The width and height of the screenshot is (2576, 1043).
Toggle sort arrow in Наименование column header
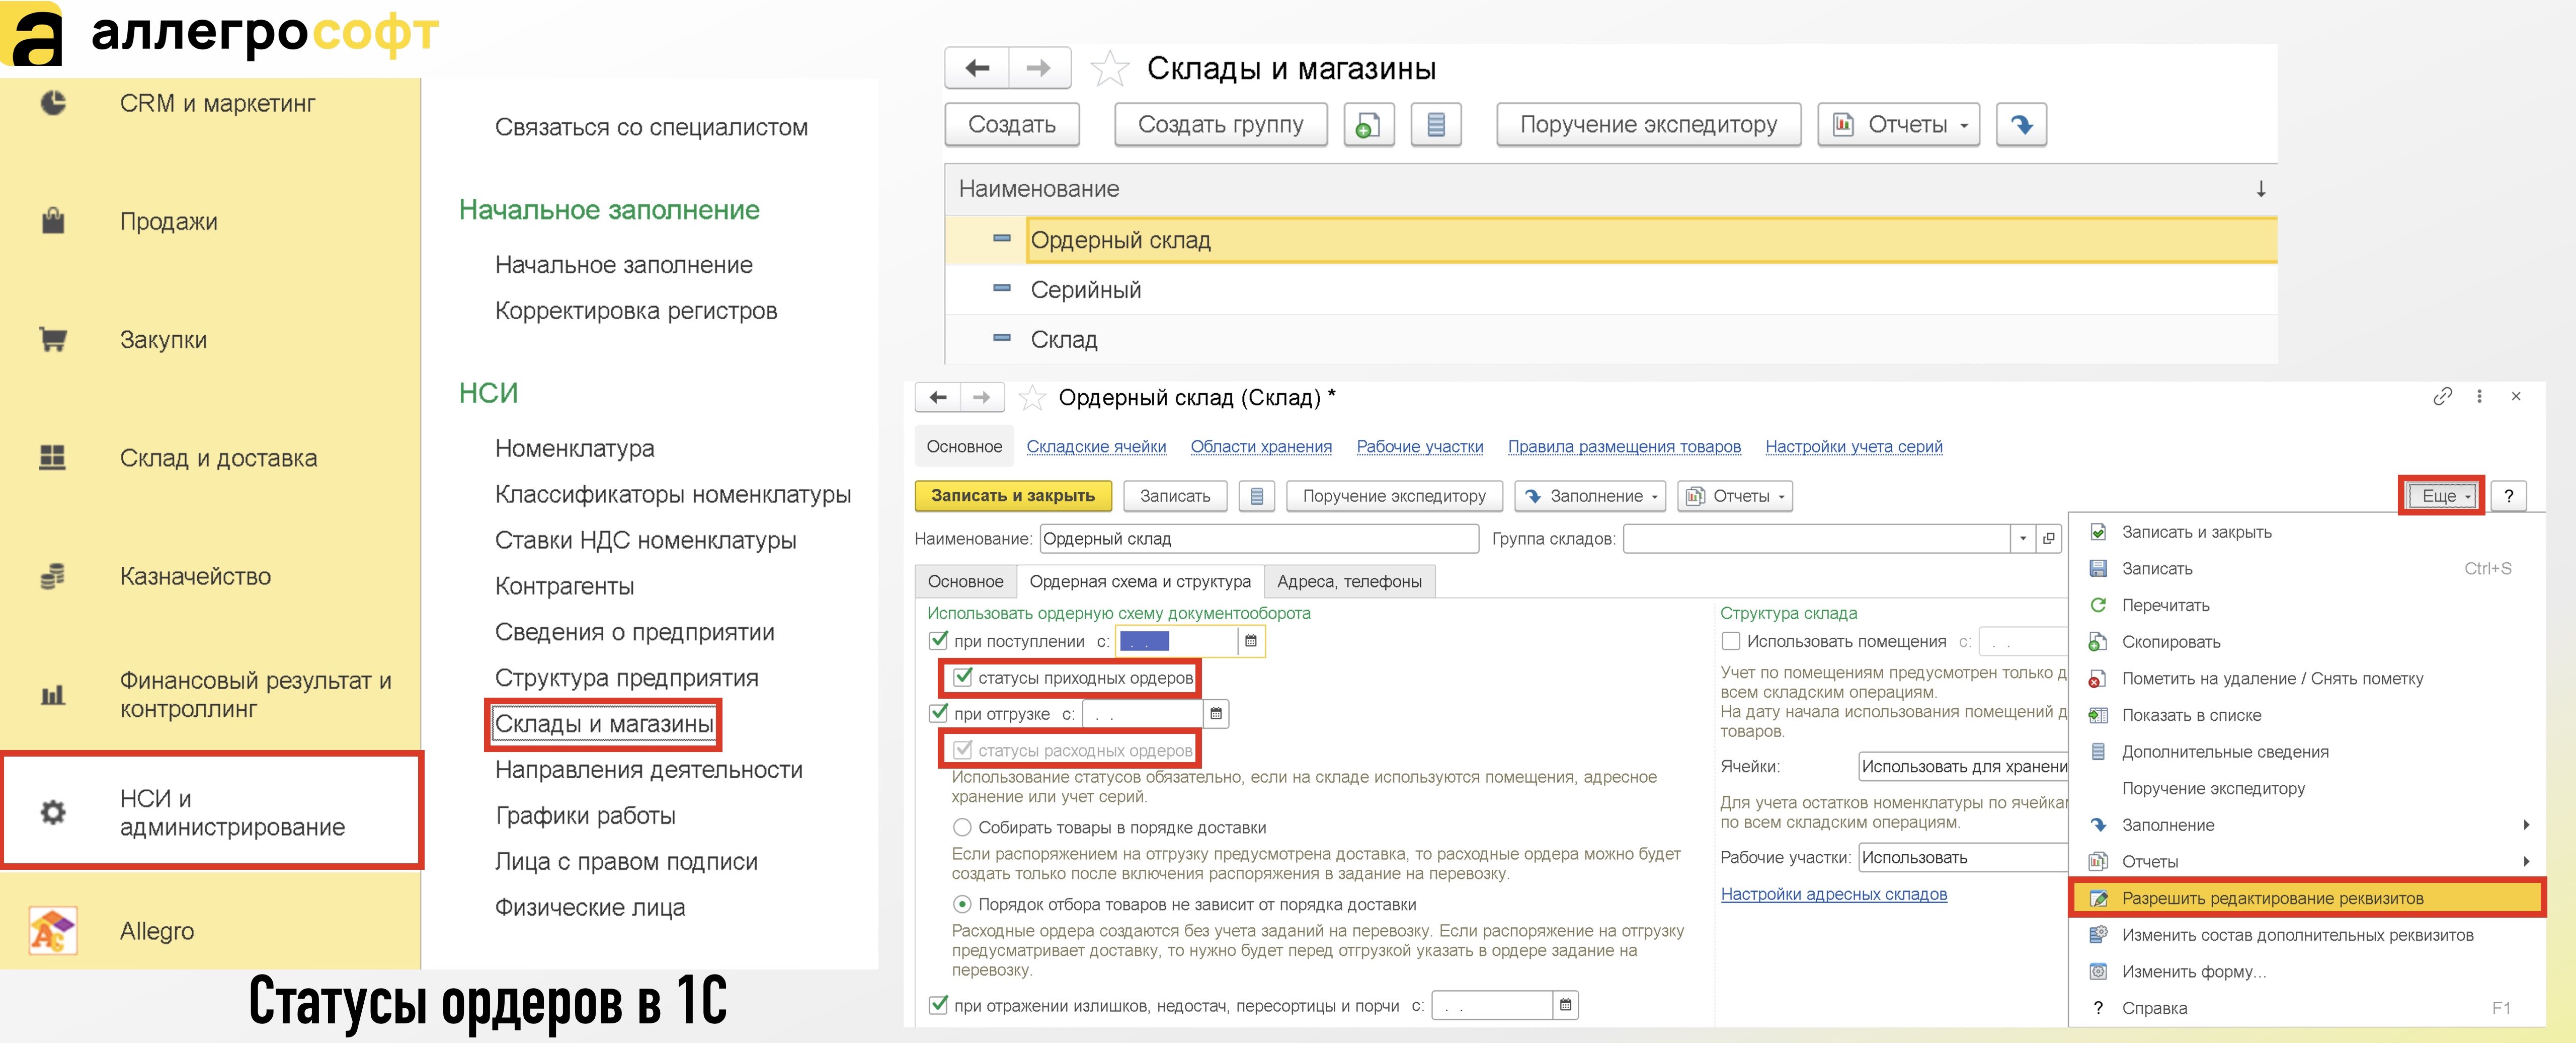[2260, 188]
